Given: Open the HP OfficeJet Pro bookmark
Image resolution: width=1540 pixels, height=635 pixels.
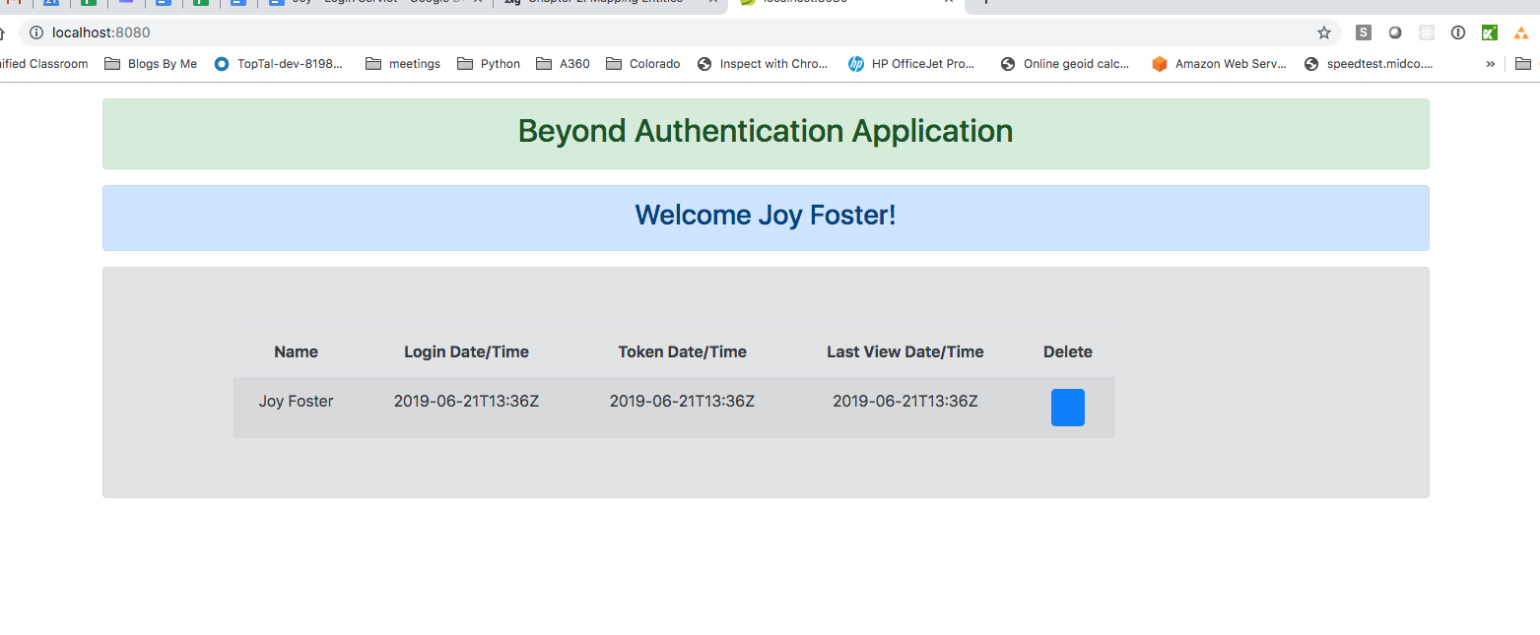Looking at the screenshot, I should pyautogui.click(x=911, y=64).
